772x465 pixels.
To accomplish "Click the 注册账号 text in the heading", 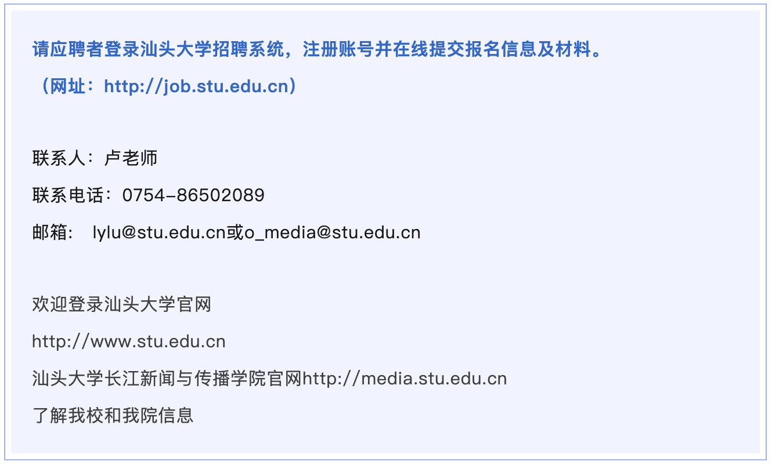I will (338, 50).
